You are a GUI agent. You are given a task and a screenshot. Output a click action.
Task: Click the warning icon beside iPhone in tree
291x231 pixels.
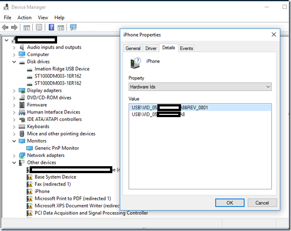pos(30,192)
